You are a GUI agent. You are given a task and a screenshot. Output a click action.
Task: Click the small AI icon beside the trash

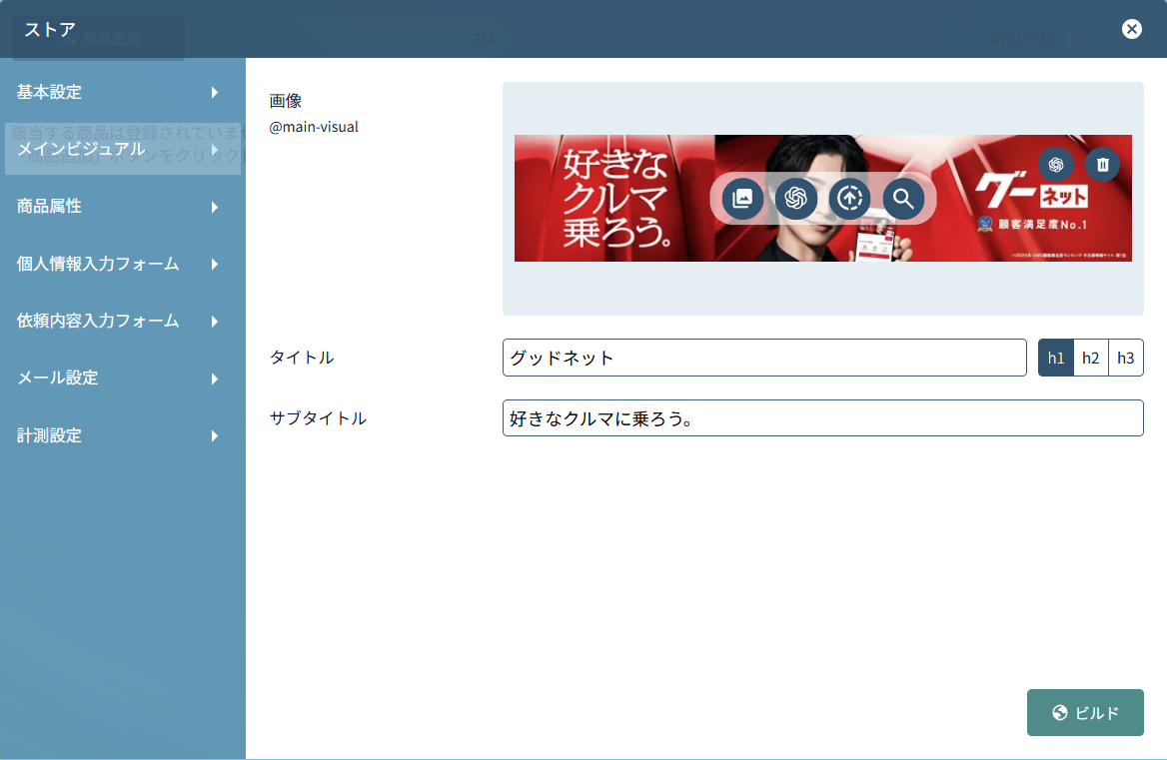1056,165
